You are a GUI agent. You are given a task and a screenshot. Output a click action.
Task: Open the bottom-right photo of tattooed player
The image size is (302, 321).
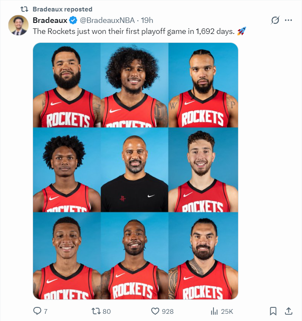pyautogui.click(x=203, y=256)
